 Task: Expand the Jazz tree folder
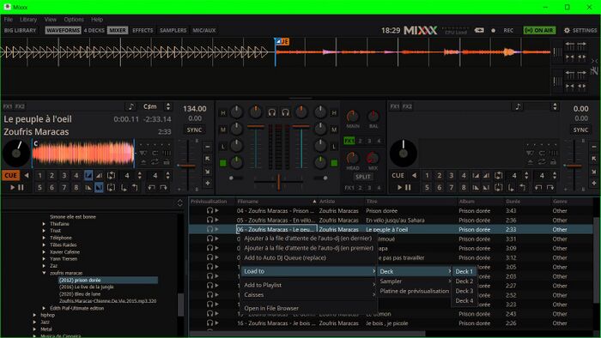pyautogui.click(x=34, y=322)
